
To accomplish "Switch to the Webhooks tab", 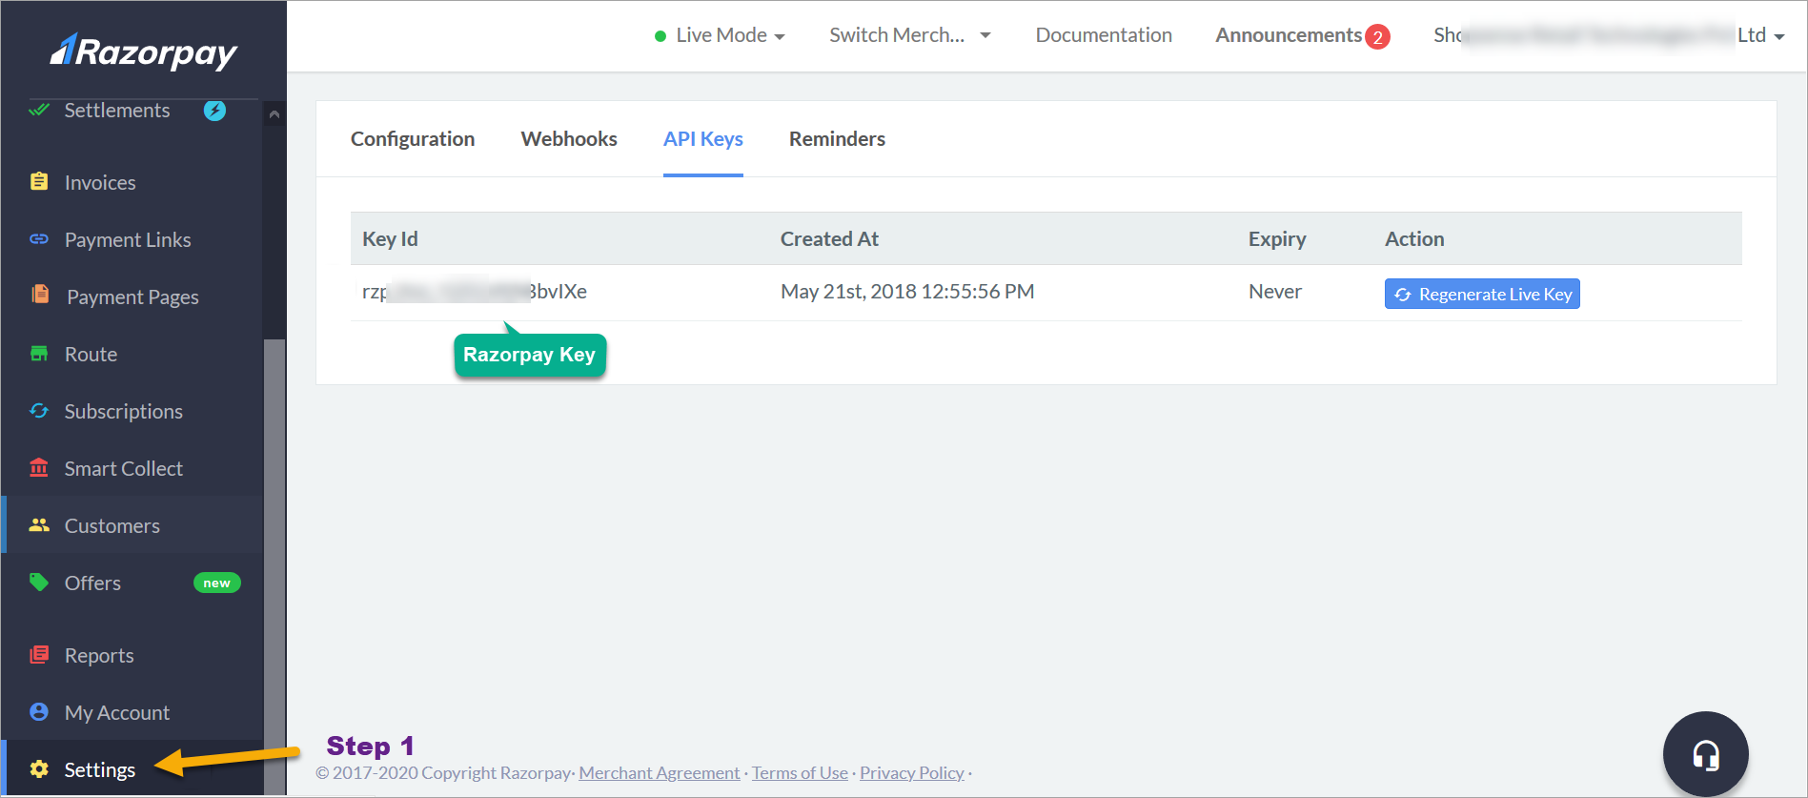I will [569, 139].
